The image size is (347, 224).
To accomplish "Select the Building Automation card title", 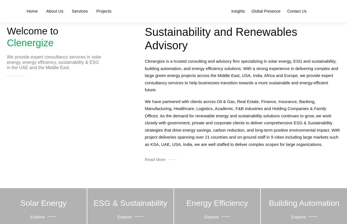I will [304, 203].
